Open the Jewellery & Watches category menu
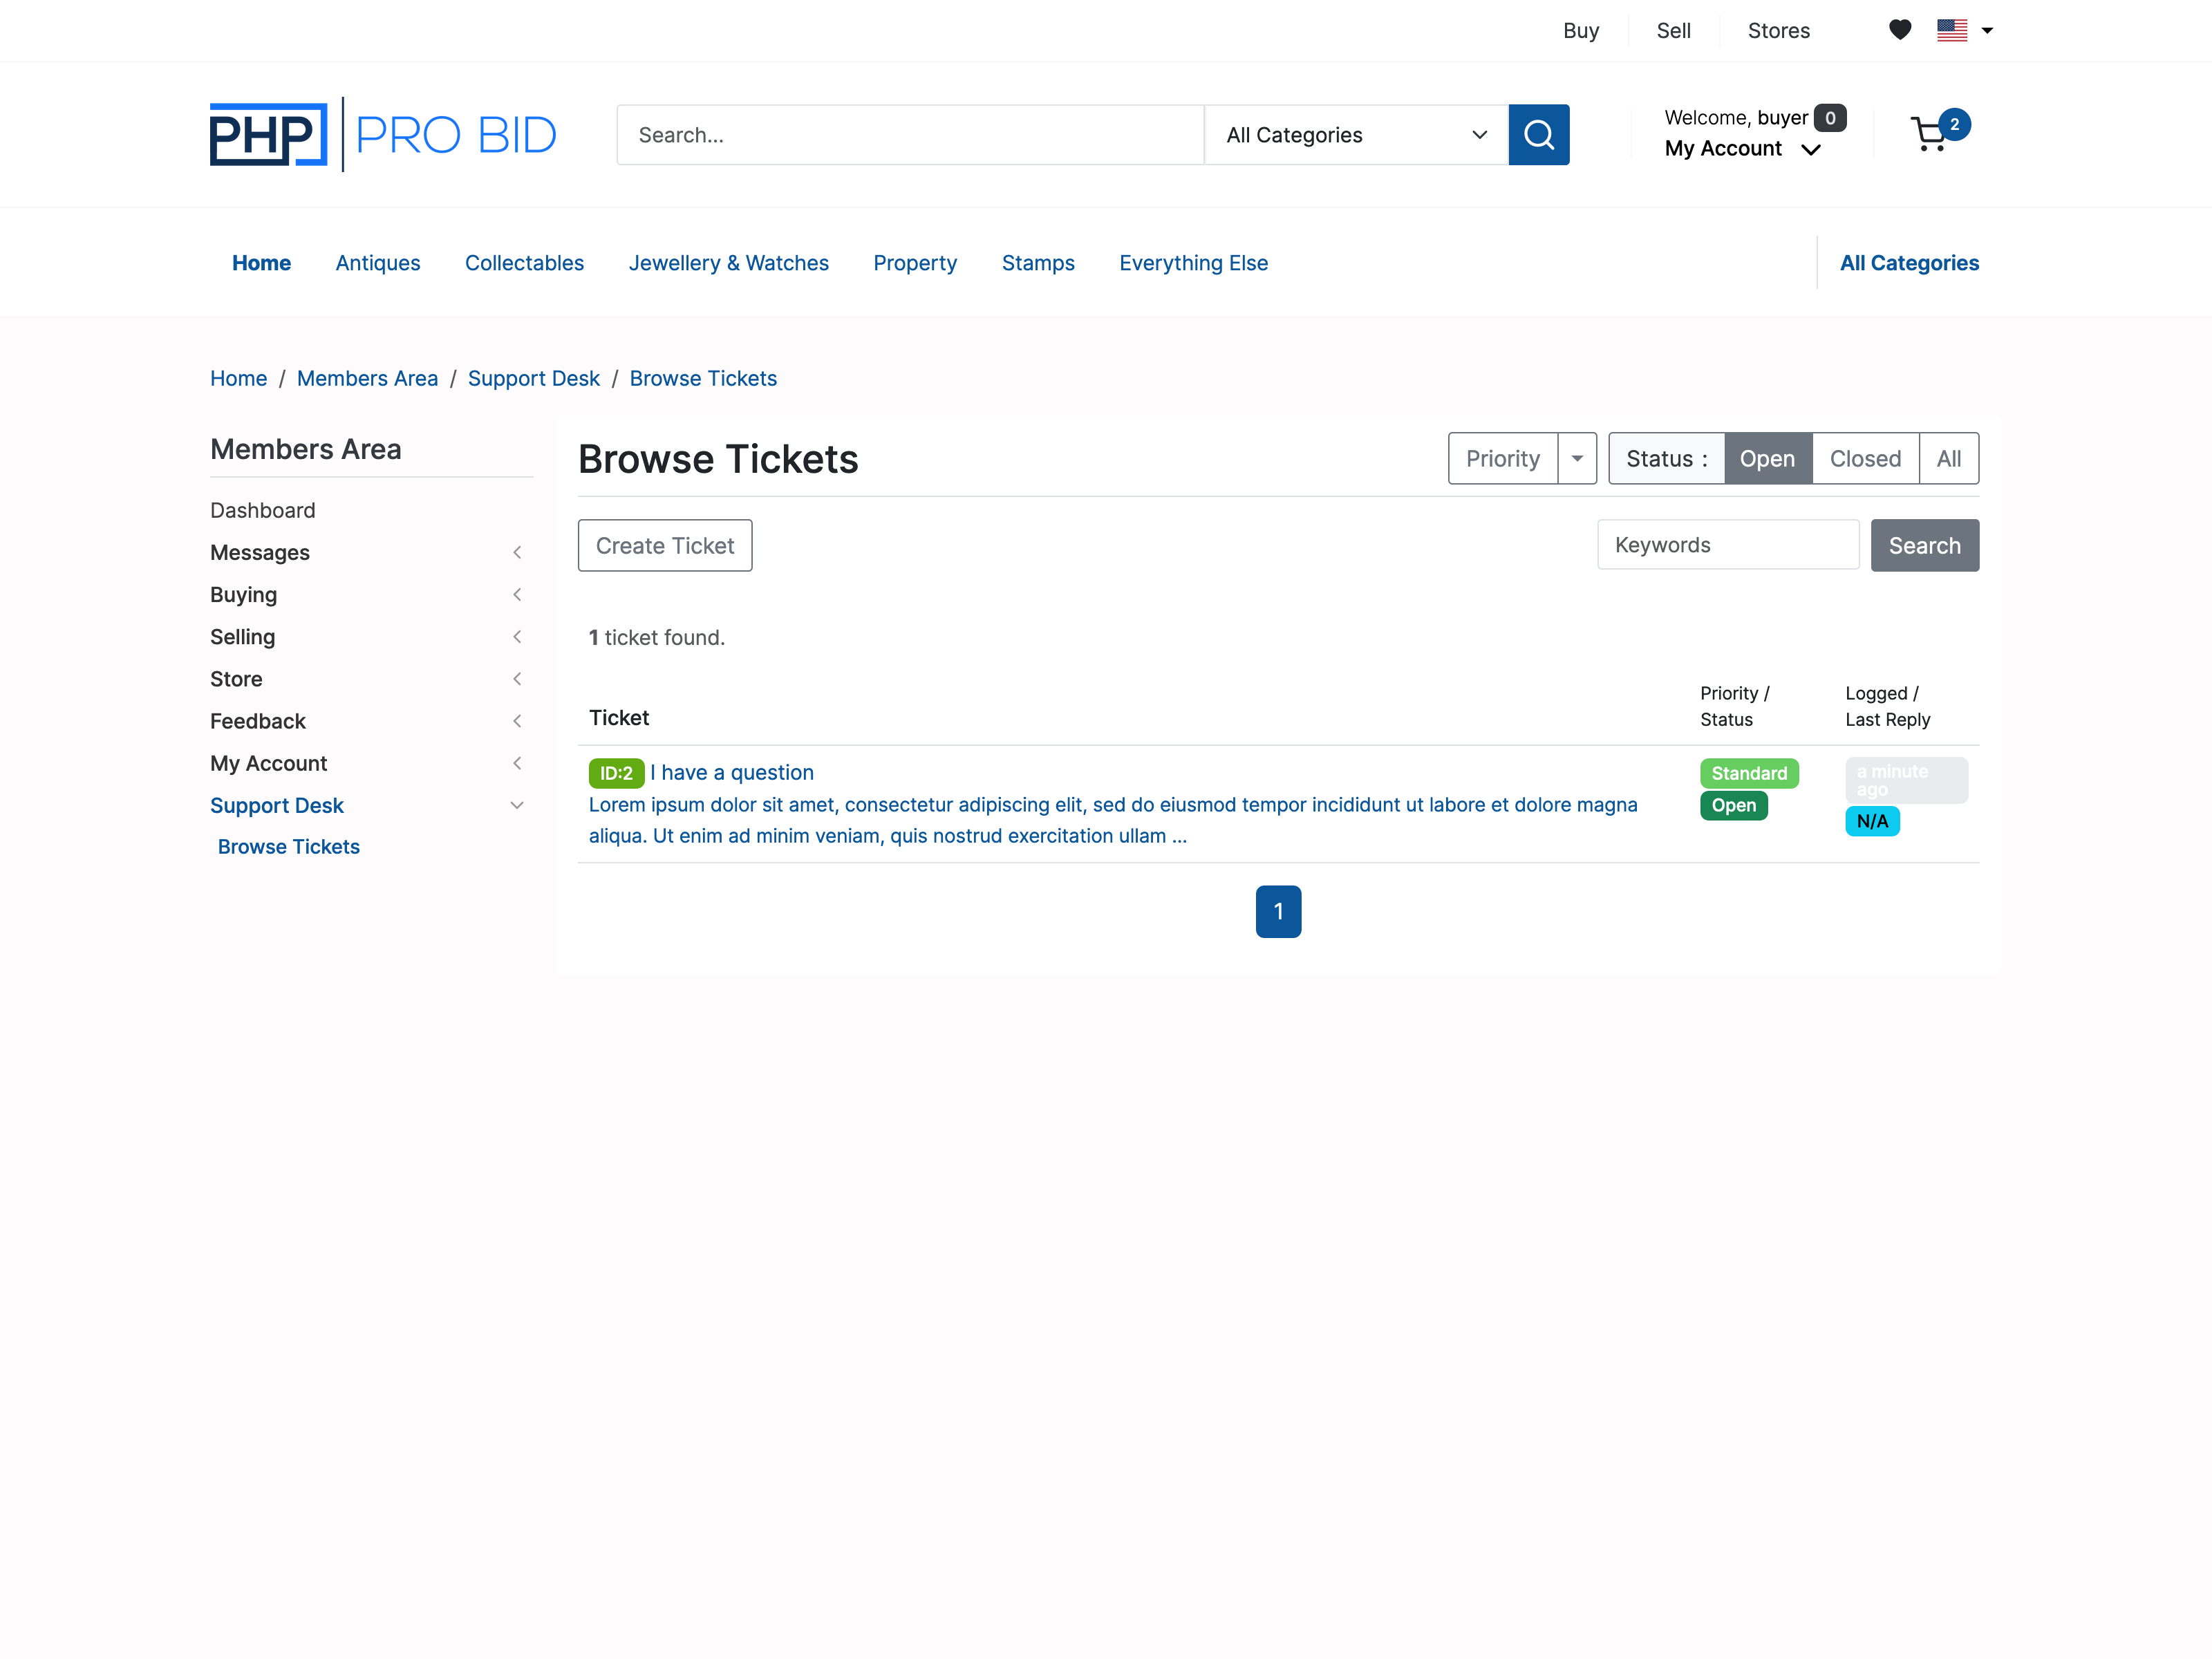2212x1659 pixels. (x=728, y=263)
